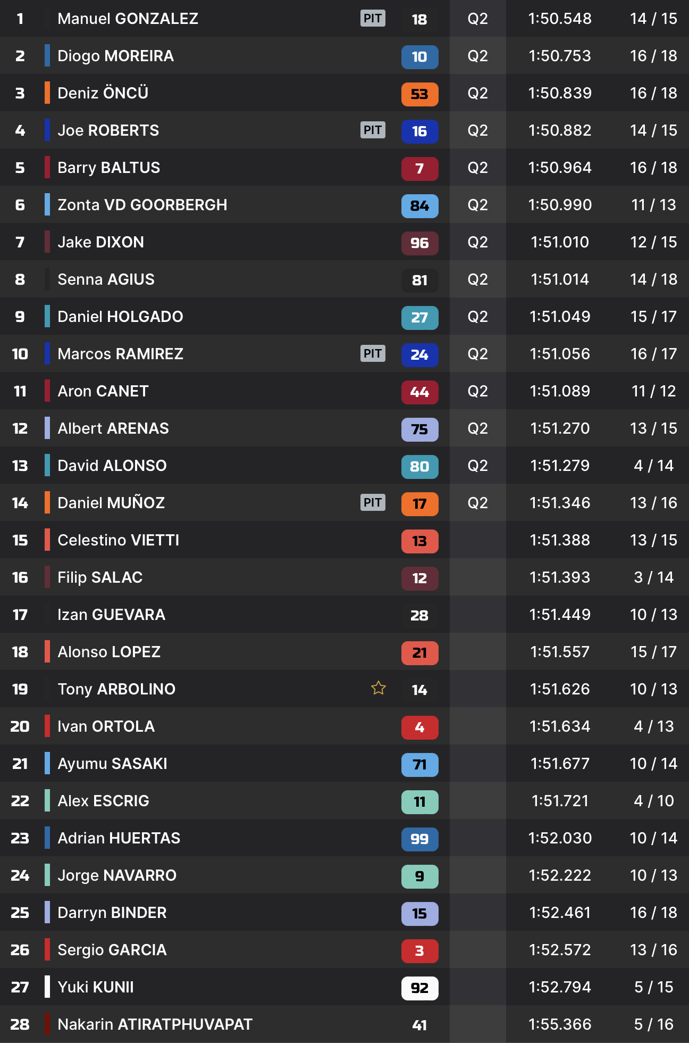The width and height of the screenshot is (689, 1043).
Task: Click the white team color bar beside Yuki KUNII
Action: click(47, 987)
